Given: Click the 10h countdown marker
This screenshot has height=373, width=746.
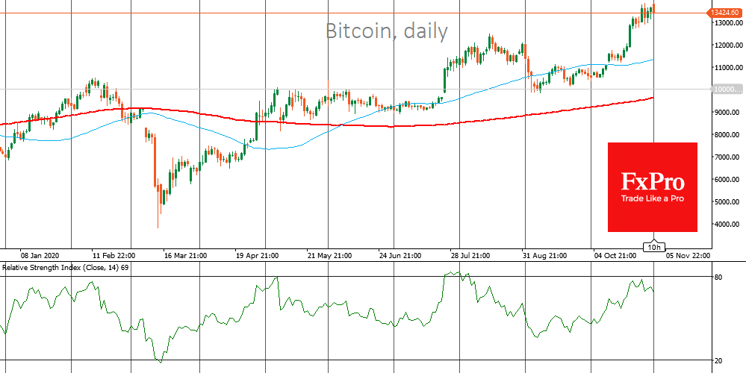Looking at the screenshot, I should click(653, 245).
